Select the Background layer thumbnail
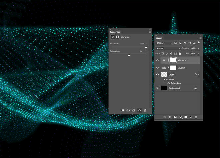 tap(164, 88)
